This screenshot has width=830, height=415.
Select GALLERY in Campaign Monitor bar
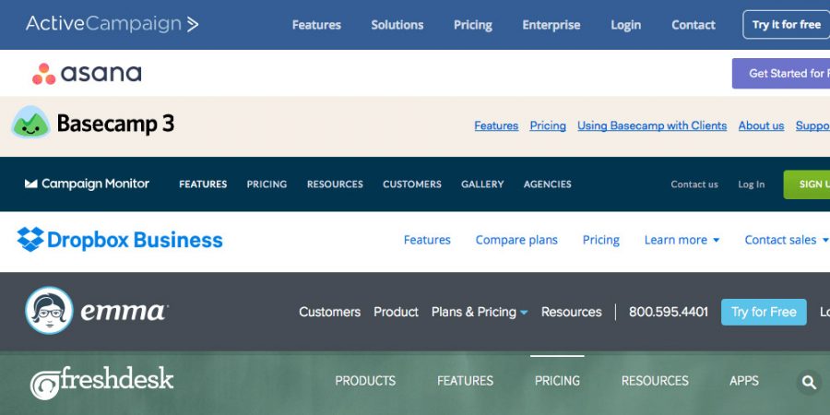pos(482,184)
